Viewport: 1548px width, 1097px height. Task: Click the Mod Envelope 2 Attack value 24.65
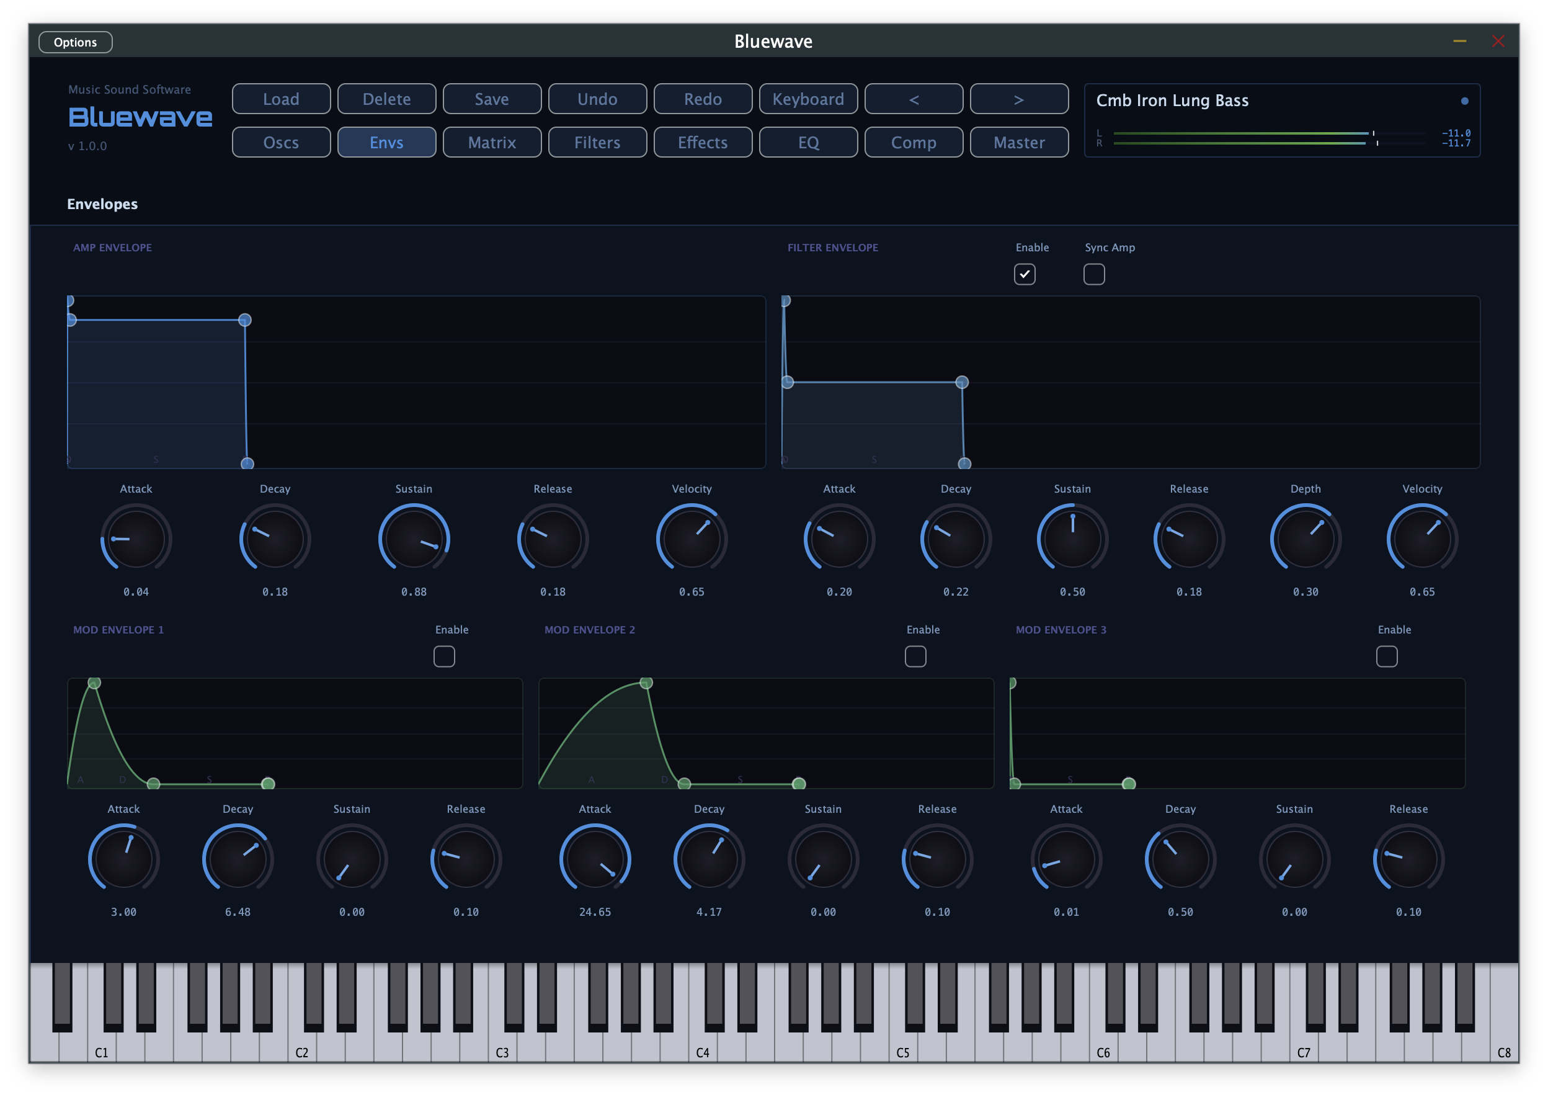[595, 912]
